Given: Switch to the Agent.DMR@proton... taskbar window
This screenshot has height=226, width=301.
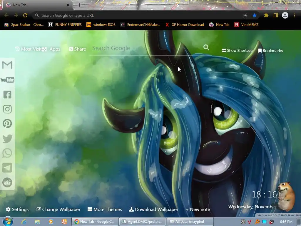Looking at the screenshot, I should 142,222.
